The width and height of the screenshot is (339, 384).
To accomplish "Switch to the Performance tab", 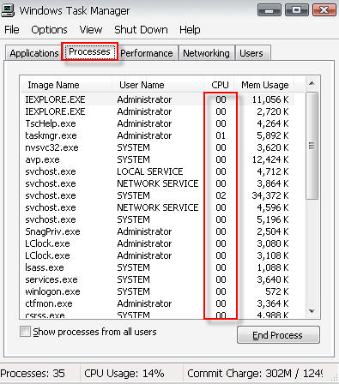I will click(x=147, y=53).
